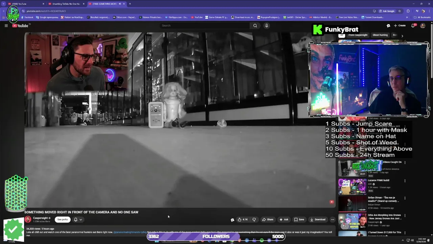The image size is (433, 244).
Task: Select the All filter chip
Action: (342, 35)
